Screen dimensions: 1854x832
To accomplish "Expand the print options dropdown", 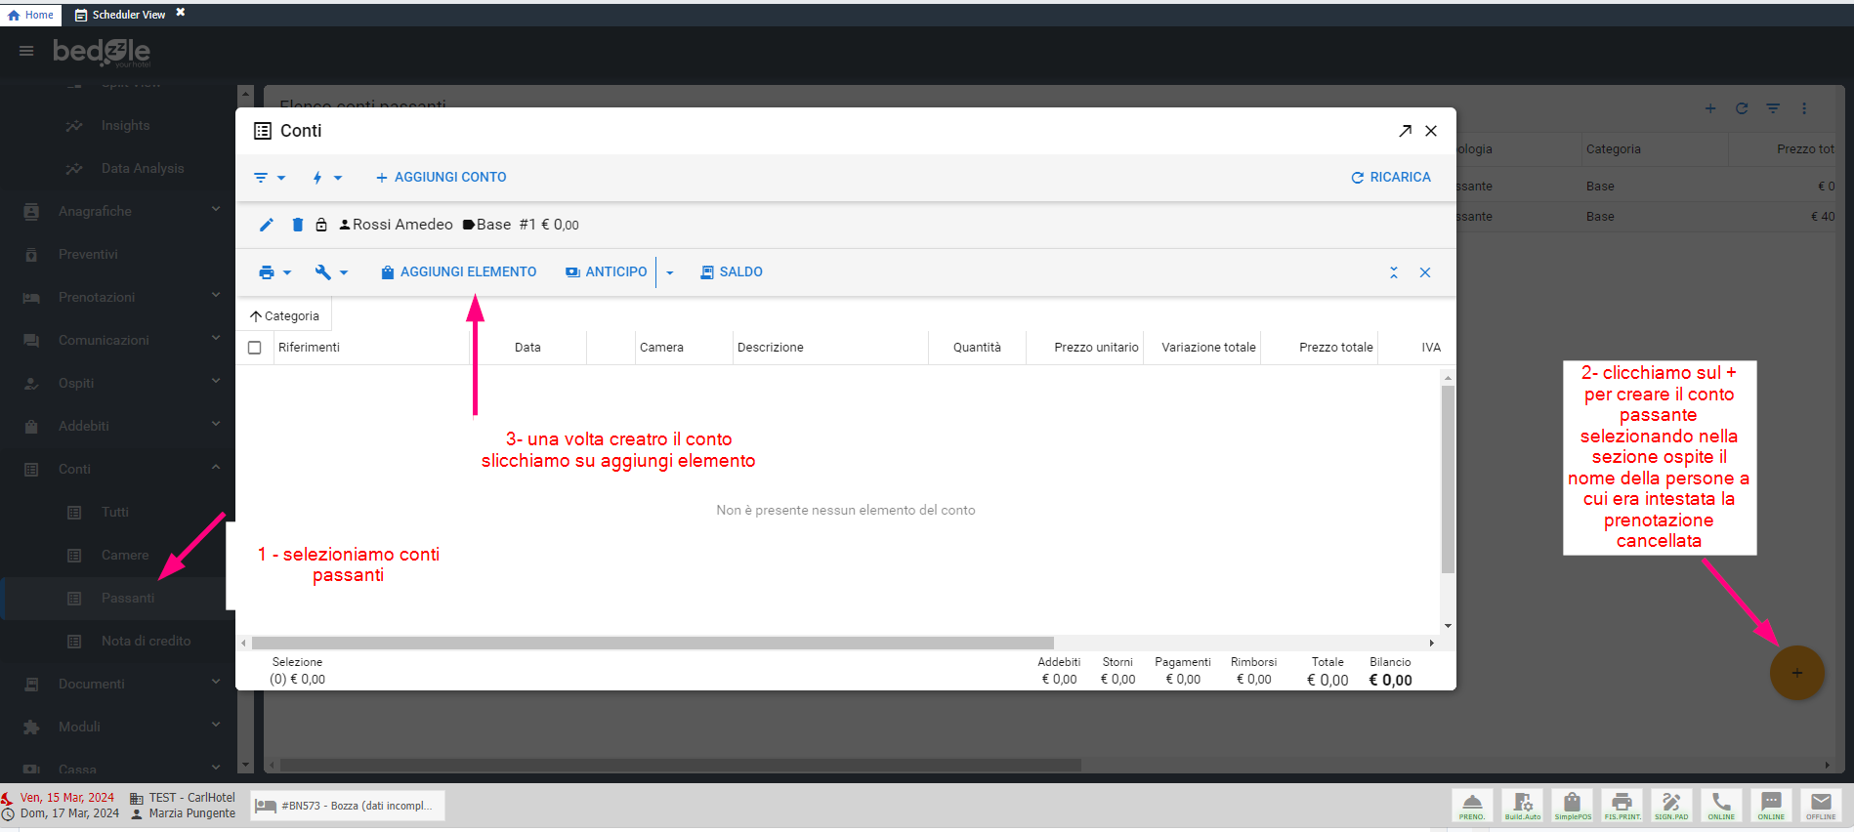I will (274, 272).
